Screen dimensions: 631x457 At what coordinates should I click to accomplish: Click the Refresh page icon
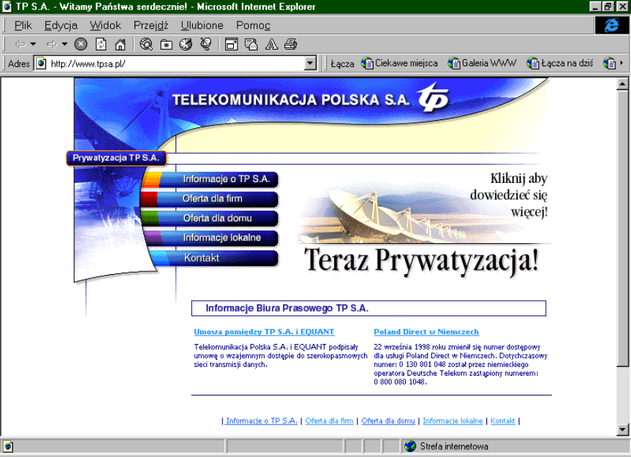[x=101, y=44]
